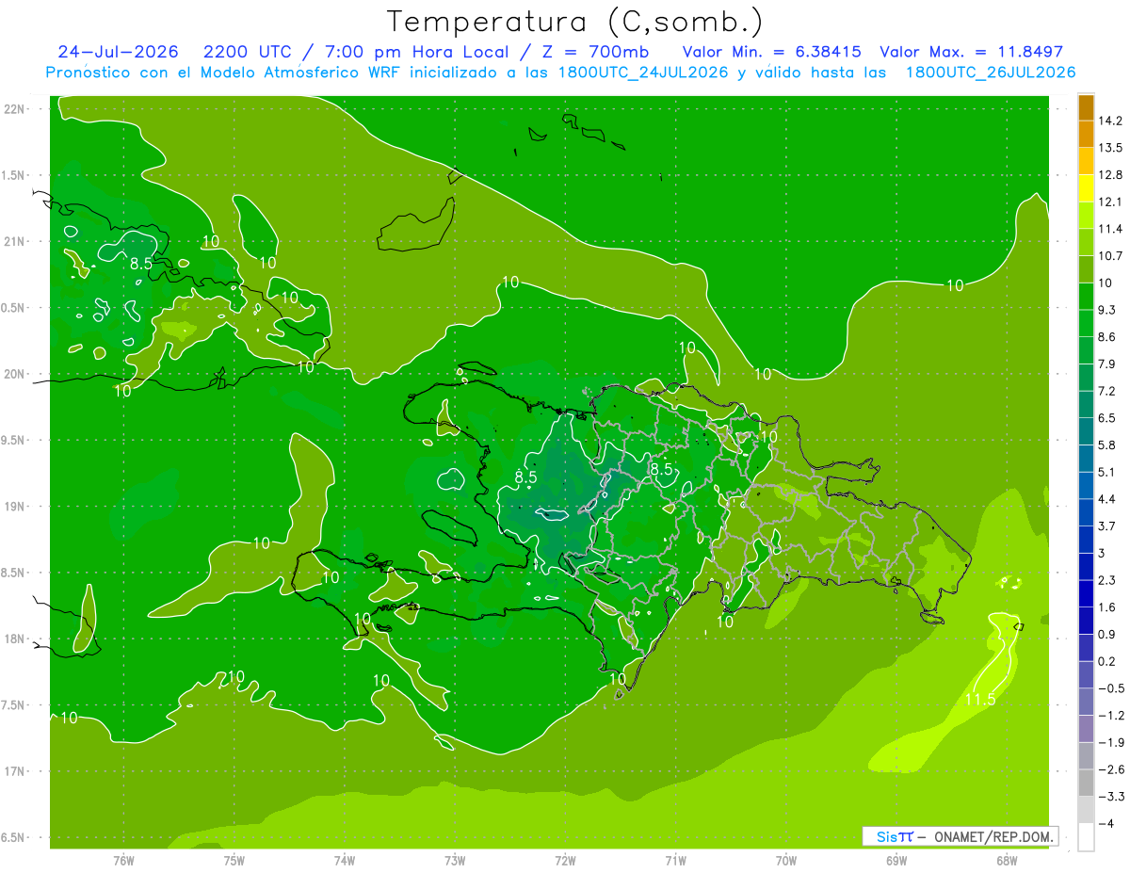Click the '14.2' colorbar value

(x=1110, y=121)
